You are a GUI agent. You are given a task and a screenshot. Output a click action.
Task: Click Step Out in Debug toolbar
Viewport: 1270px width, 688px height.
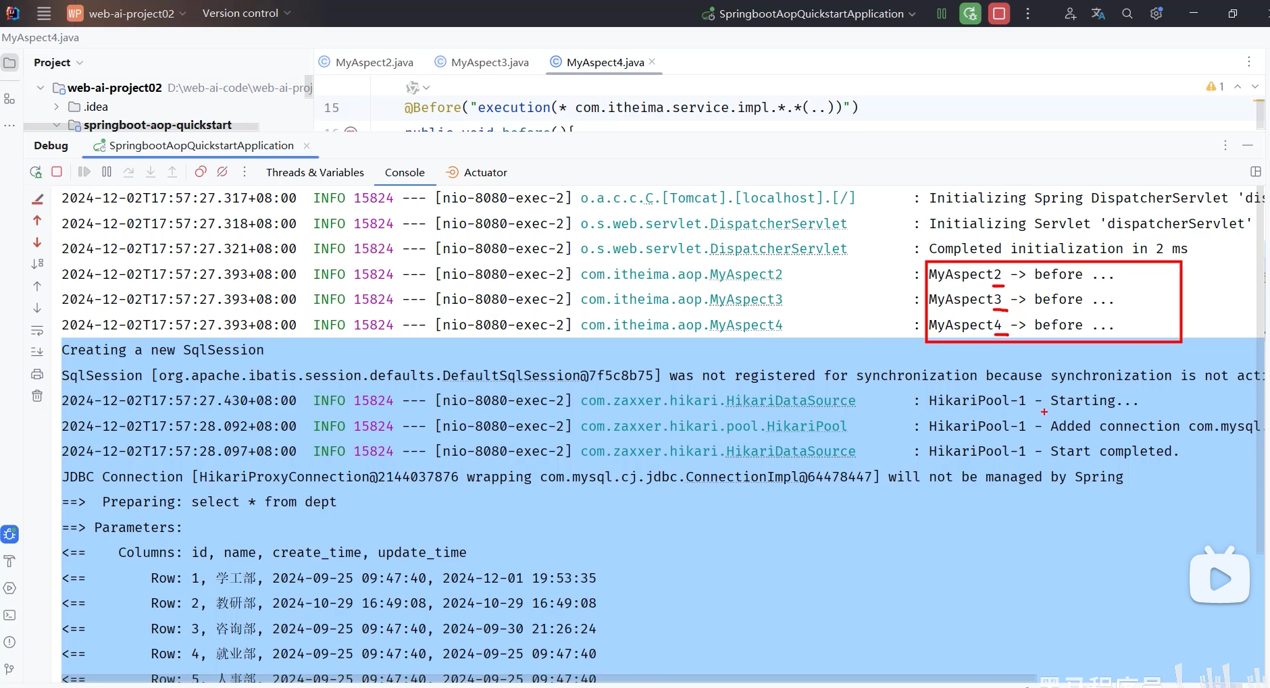point(172,172)
